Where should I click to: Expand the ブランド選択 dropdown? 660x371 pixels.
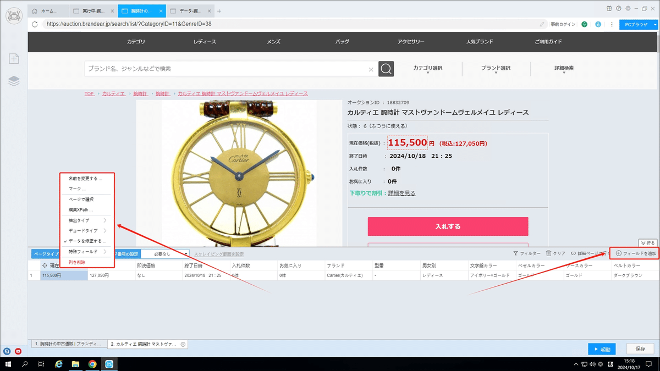[x=496, y=70]
